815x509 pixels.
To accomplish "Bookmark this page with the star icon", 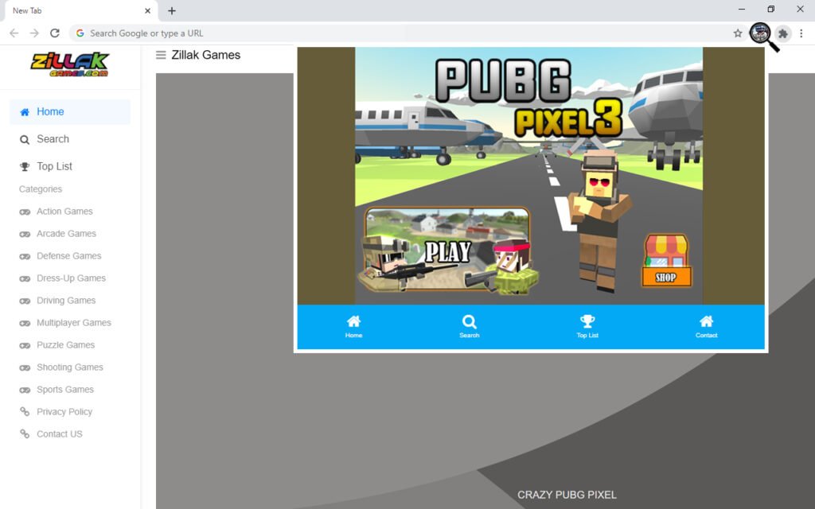I will pos(738,33).
